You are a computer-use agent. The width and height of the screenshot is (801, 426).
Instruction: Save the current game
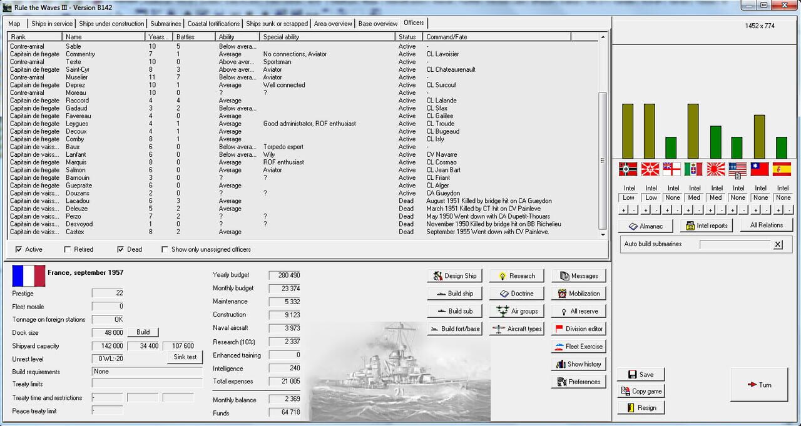640,373
